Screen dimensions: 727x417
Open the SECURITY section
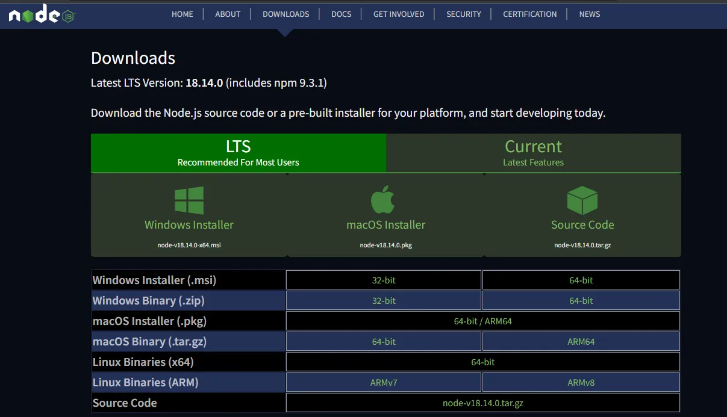[463, 14]
